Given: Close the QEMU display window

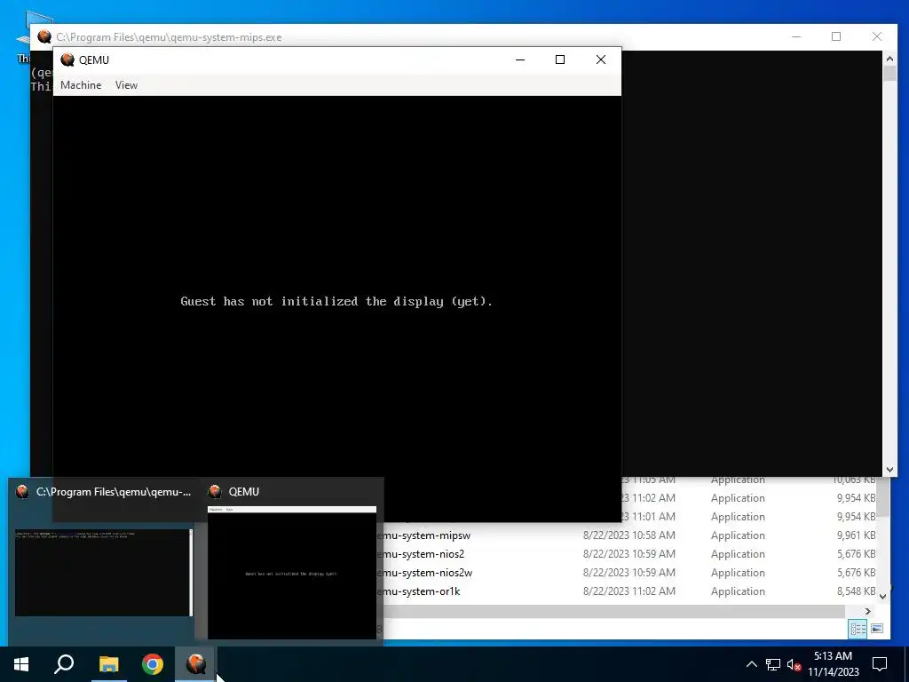Looking at the screenshot, I should (601, 59).
